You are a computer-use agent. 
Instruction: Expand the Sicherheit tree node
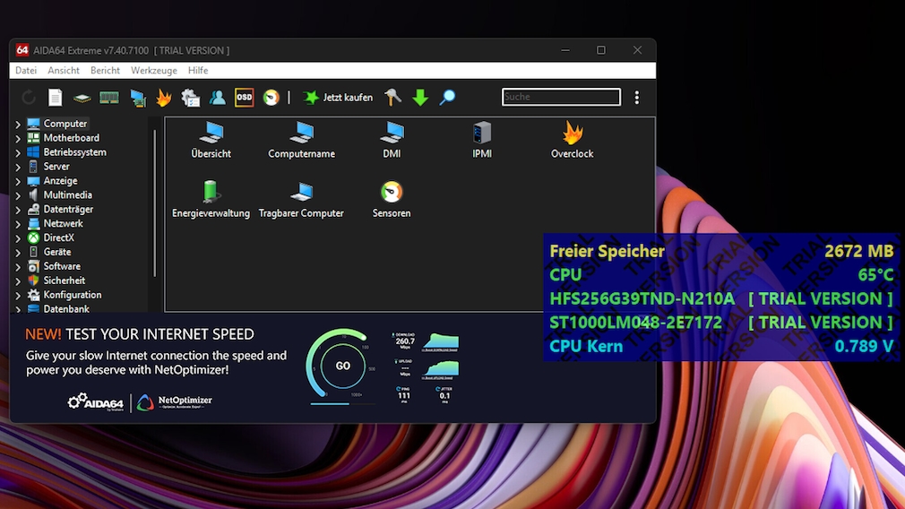coord(18,281)
